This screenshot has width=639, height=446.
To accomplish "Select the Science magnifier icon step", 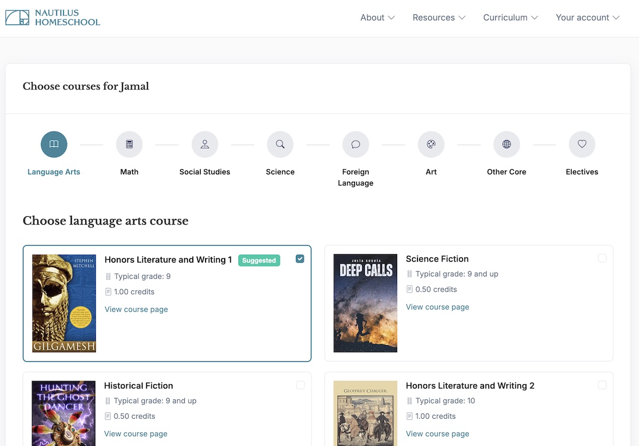I will (280, 144).
